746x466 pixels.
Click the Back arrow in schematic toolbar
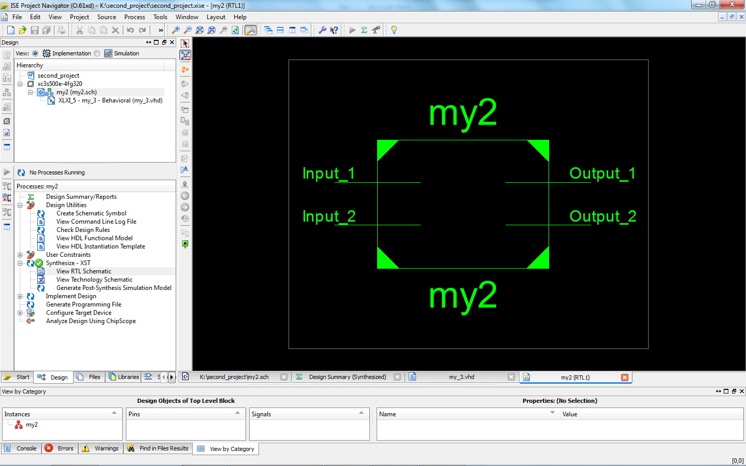click(185, 196)
